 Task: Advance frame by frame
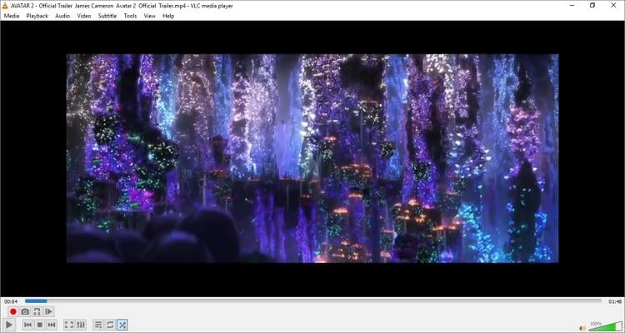pyautogui.click(x=48, y=311)
